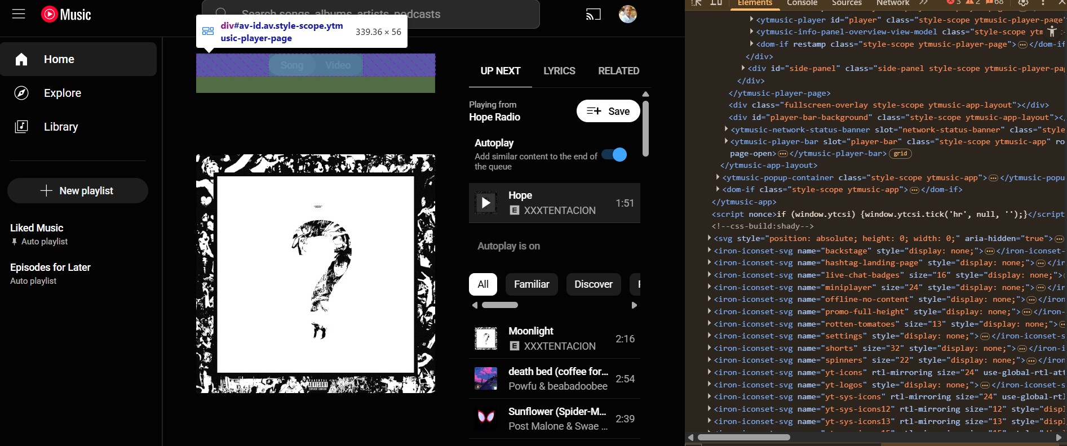Open the RELATED tab
1067x446 pixels.
(618, 71)
